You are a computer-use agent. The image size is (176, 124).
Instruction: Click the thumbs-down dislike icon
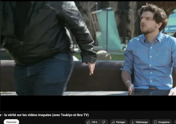coord(104,122)
